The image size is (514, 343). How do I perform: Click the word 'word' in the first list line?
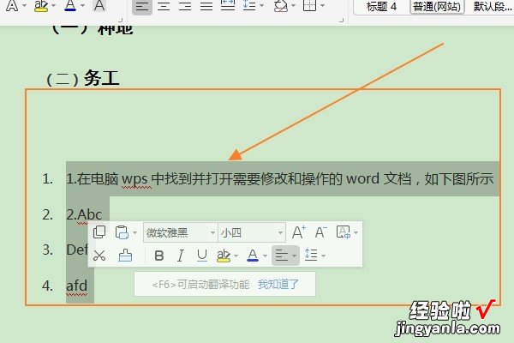coord(362,179)
